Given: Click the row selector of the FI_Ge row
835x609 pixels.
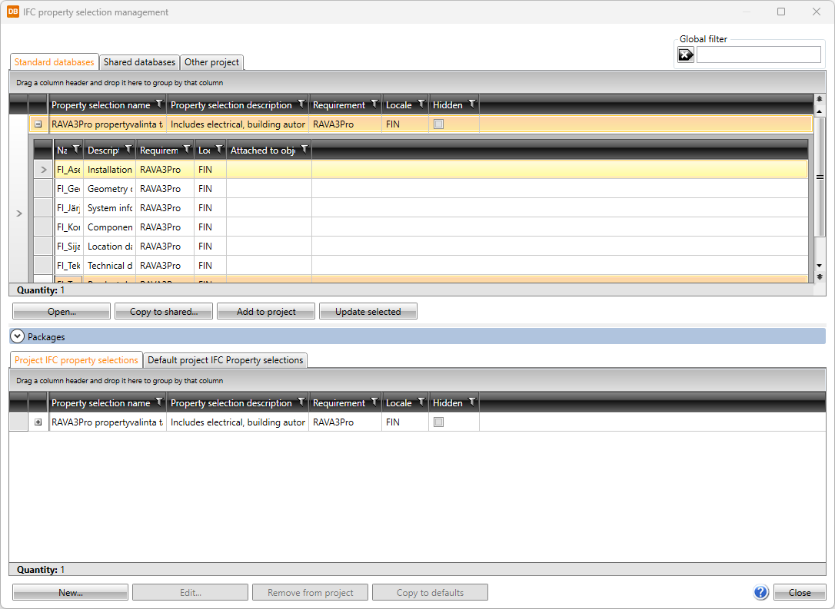Looking at the screenshot, I should [x=43, y=189].
